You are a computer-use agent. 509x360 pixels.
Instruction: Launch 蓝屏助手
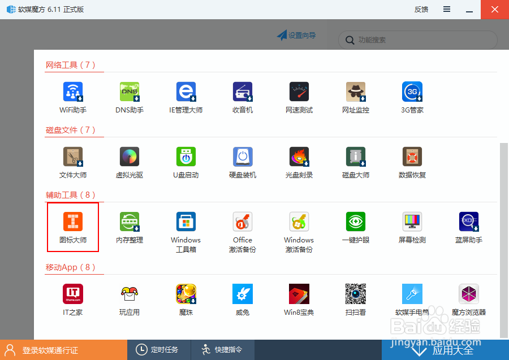(469, 222)
